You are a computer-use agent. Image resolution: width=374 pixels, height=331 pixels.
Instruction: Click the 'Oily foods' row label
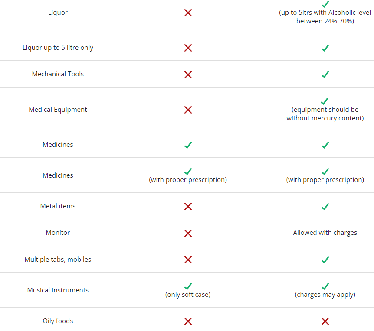pyautogui.click(x=58, y=321)
